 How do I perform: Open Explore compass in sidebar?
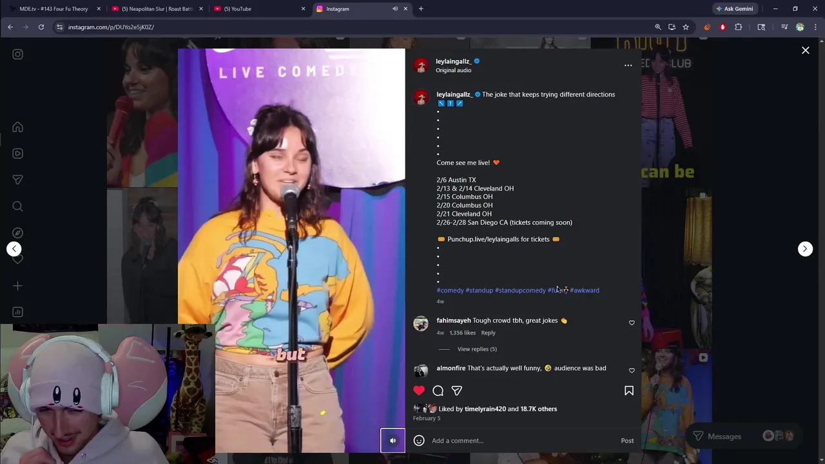coord(17,233)
